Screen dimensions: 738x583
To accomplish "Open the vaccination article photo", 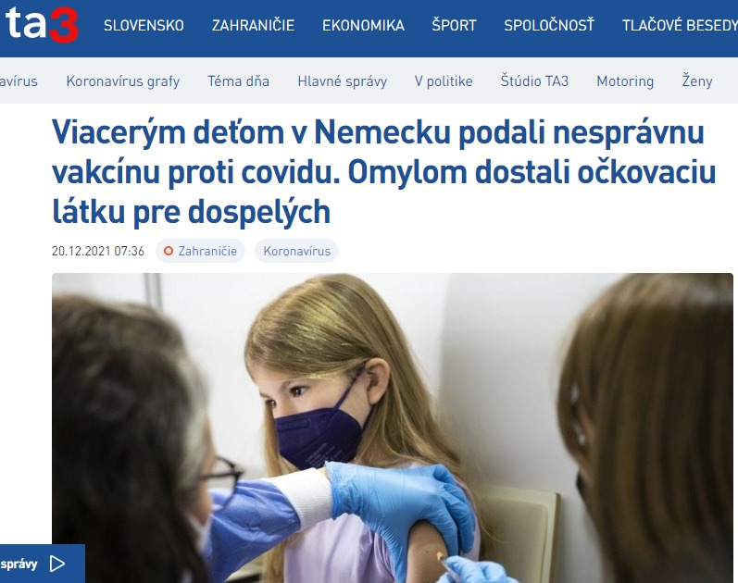I will point(392,428).
